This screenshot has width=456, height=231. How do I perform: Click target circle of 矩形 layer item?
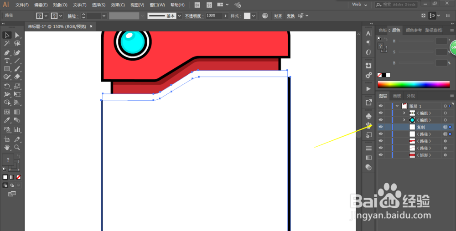445,155
